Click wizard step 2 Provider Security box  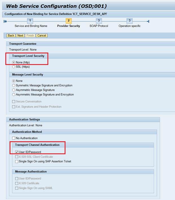pyautogui.click(x=69, y=21)
